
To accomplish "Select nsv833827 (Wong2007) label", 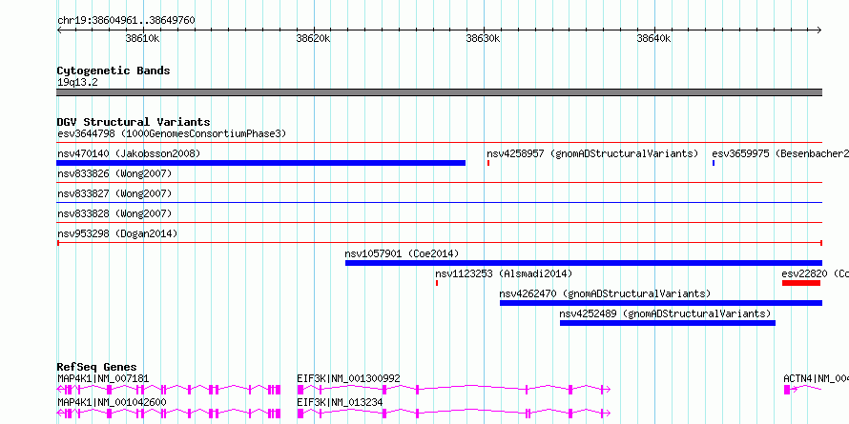I will click(x=114, y=193).
